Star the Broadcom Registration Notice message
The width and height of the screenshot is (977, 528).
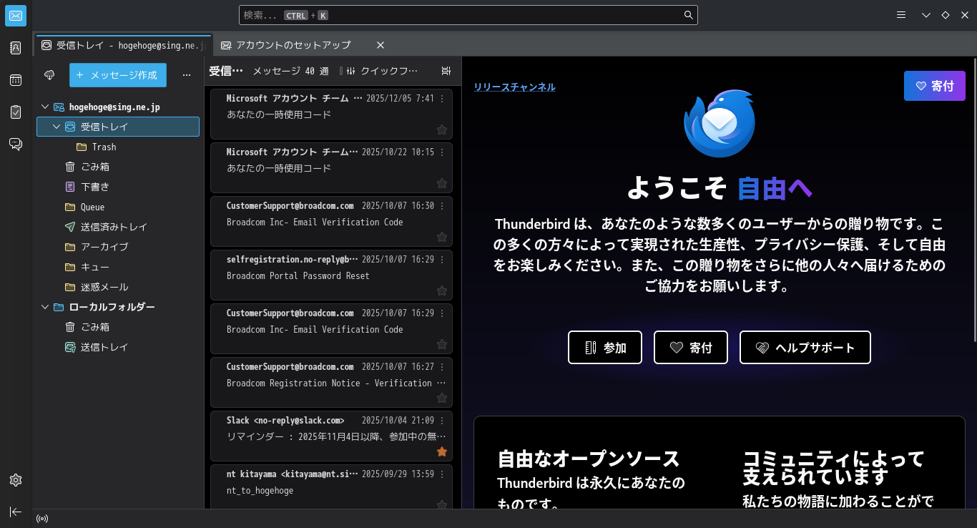click(x=442, y=398)
